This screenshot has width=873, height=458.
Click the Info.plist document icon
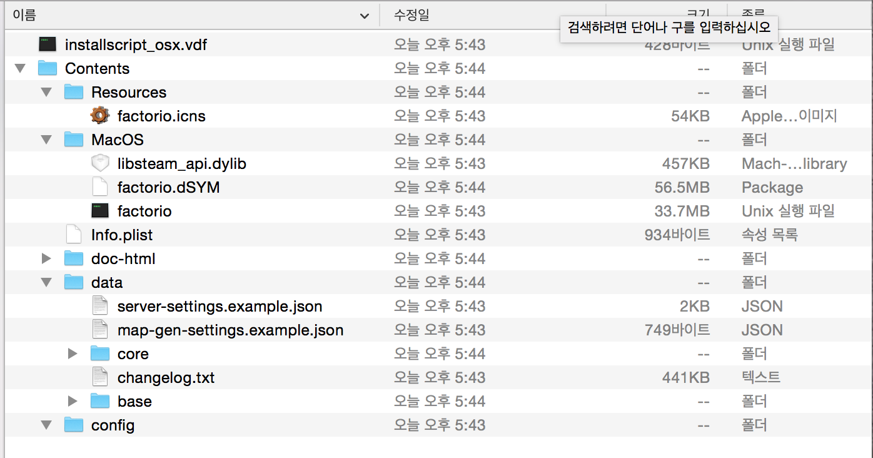(74, 235)
